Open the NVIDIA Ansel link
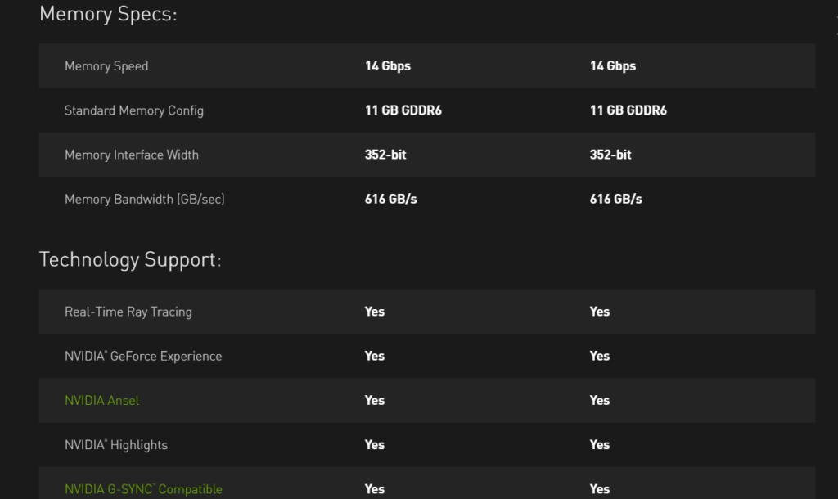Image resolution: width=838 pixels, height=499 pixels. point(101,401)
